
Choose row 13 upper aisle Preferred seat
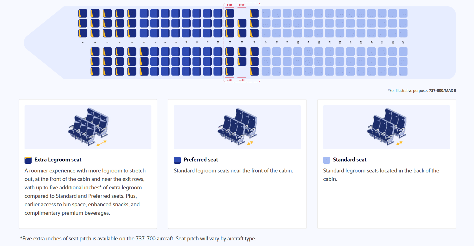pos(218,33)
